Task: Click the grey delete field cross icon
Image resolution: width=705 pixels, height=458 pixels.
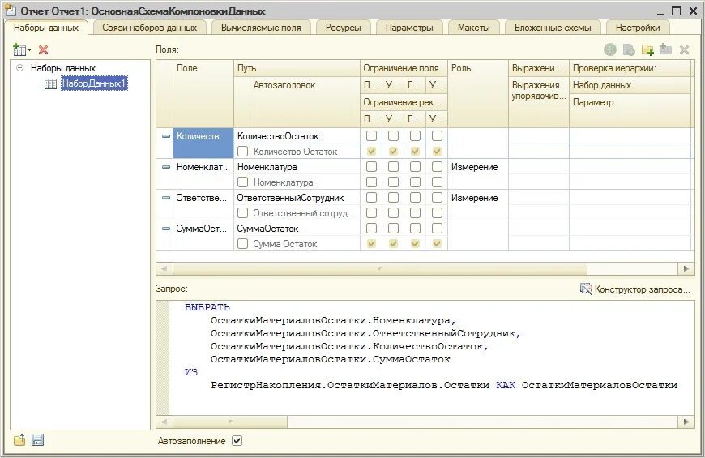Action: click(684, 49)
